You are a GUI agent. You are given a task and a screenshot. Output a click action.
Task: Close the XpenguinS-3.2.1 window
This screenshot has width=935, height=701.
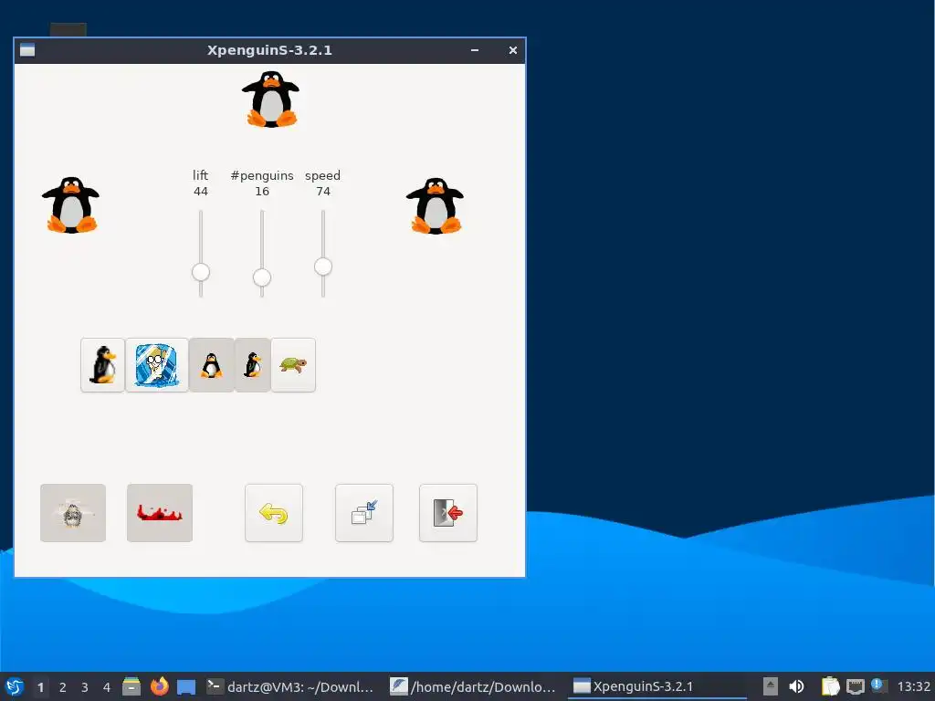tap(513, 50)
